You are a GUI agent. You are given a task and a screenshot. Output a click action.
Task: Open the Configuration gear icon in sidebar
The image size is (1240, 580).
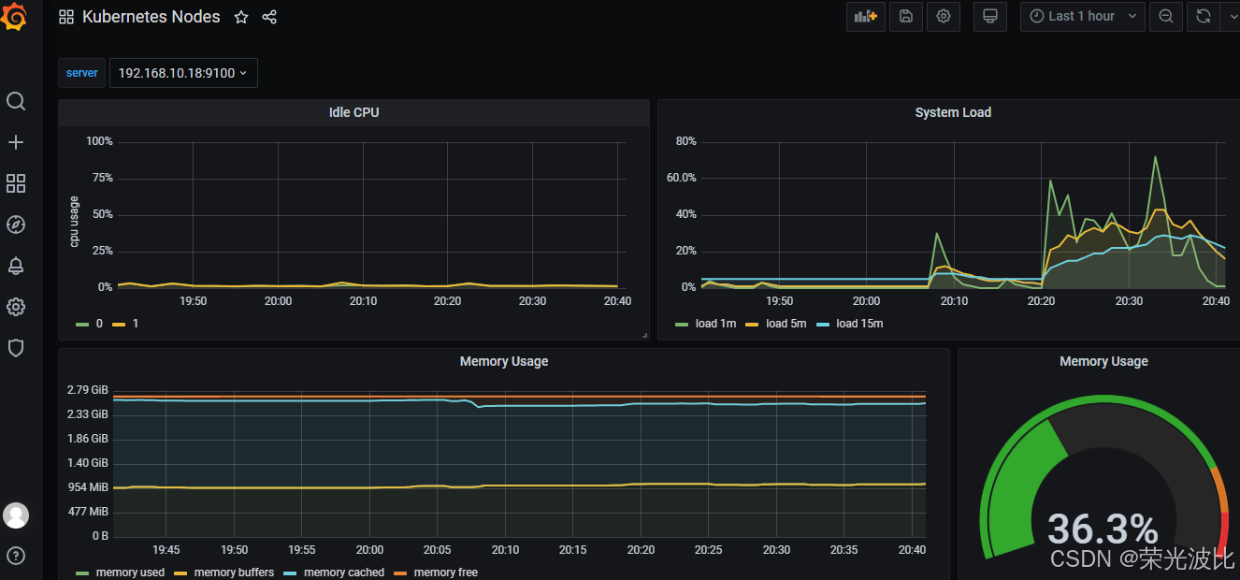16,307
